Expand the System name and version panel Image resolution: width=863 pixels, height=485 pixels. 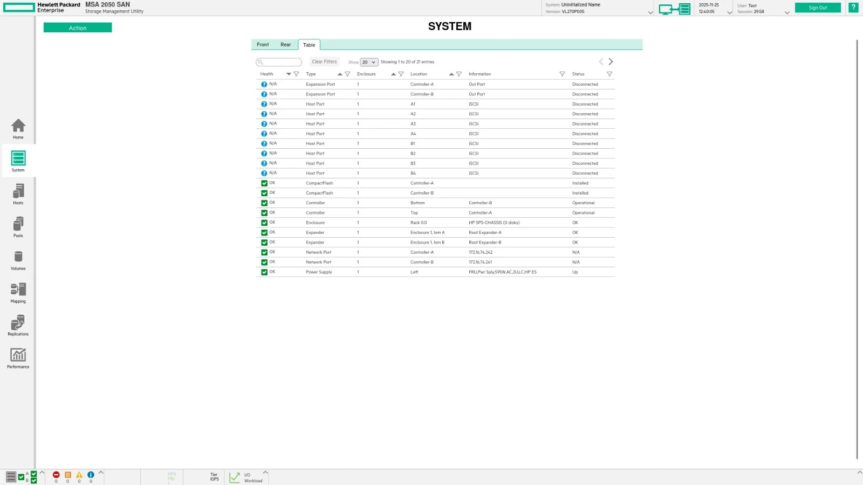[x=650, y=12]
